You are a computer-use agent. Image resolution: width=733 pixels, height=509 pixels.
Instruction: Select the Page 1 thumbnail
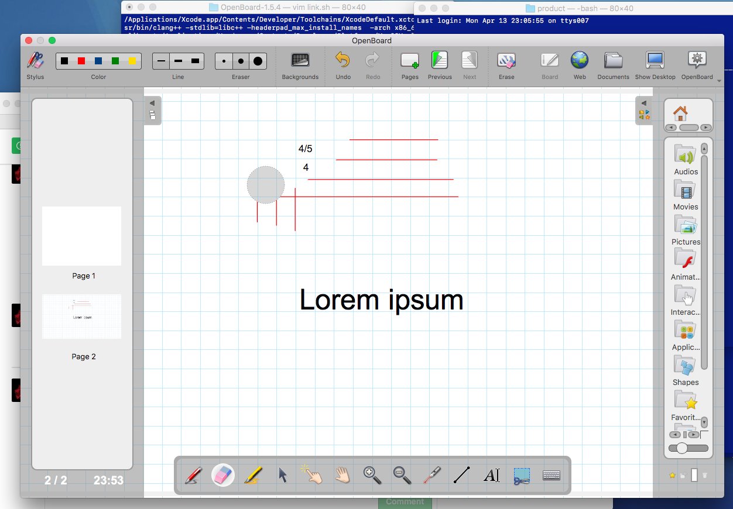(81, 236)
